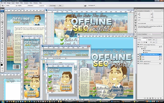The width and height of the screenshot is (164, 103).
Task: Open the Paragraph panel icon in dock
Action: [136, 32]
